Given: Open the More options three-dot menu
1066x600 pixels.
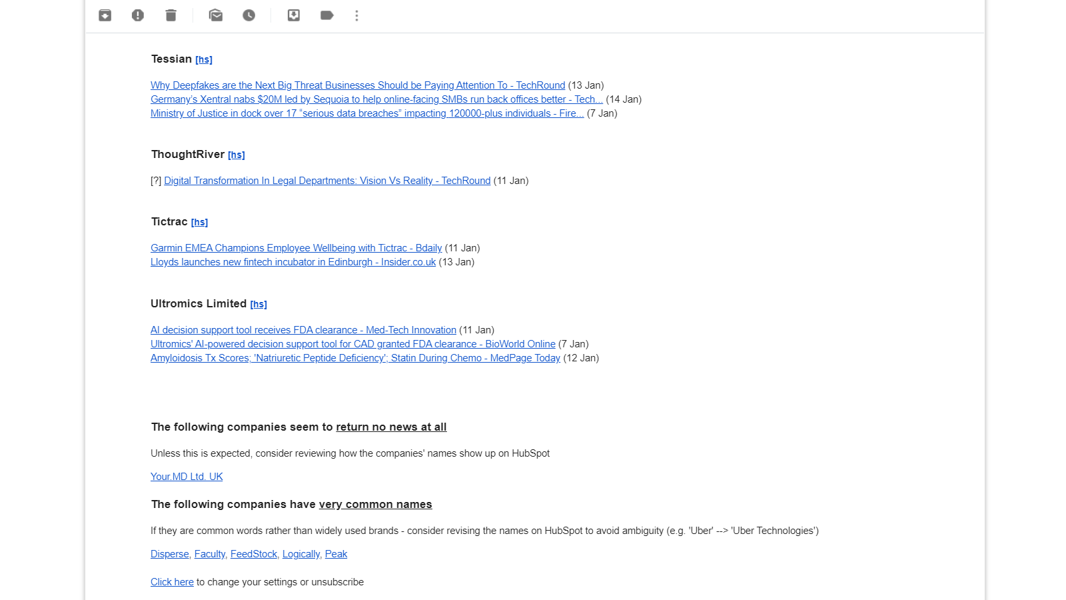Looking at the screenshot, I should (357, 15).
